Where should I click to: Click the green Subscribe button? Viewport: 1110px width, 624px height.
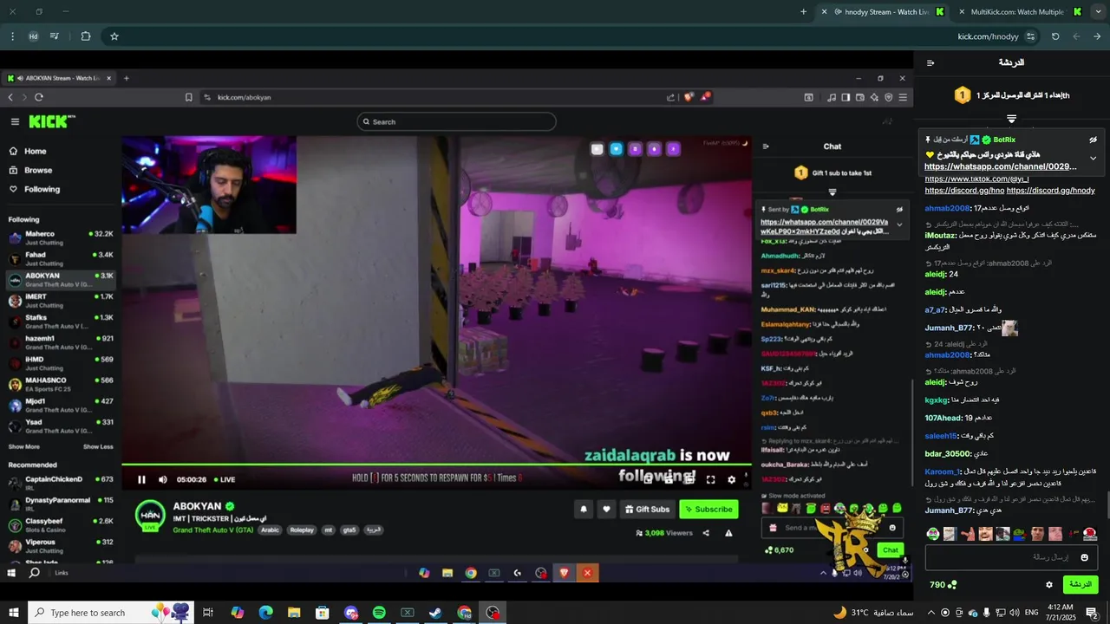tap(708, 510)
